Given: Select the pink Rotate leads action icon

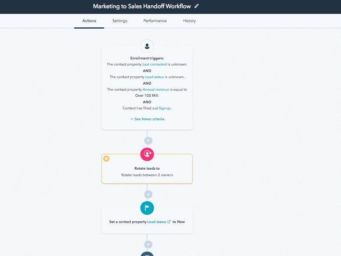Looking at the screenshot, I should tap(147, 154).
